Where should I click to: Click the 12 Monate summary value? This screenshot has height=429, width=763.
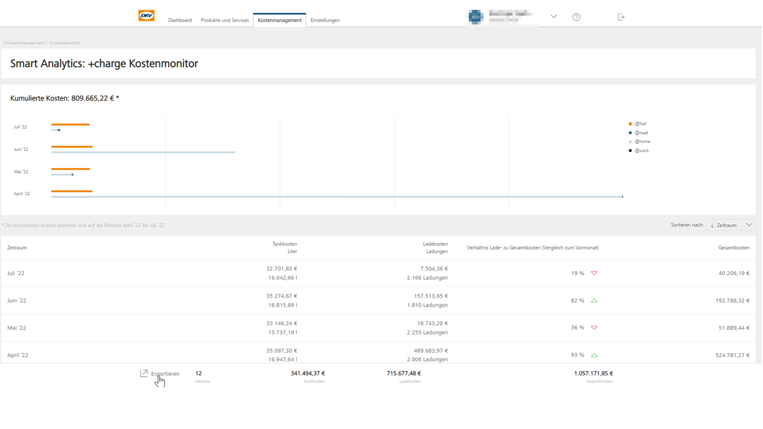point(198,374)
